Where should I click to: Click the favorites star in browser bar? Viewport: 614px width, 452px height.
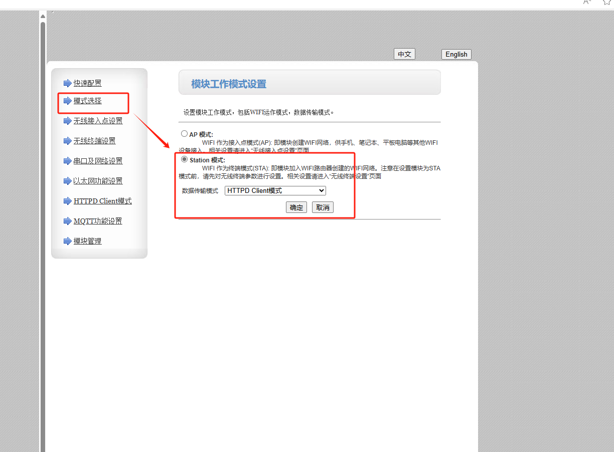point(607,2)
